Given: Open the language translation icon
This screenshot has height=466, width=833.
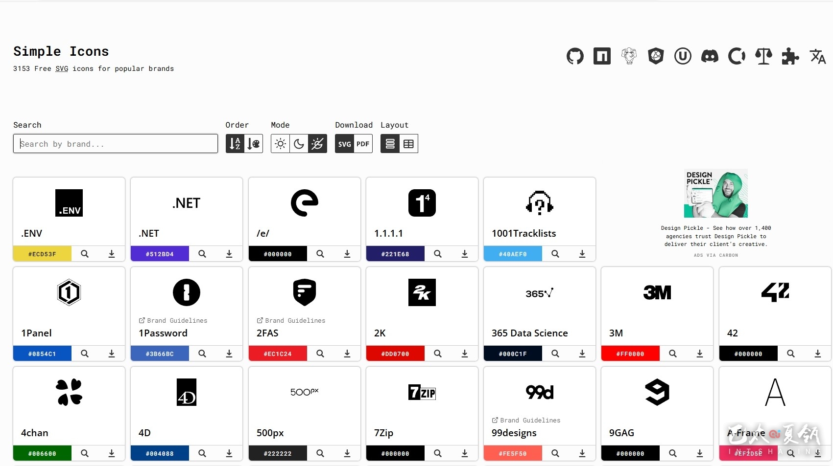Looking at the screenshot, I should (817, 57).
